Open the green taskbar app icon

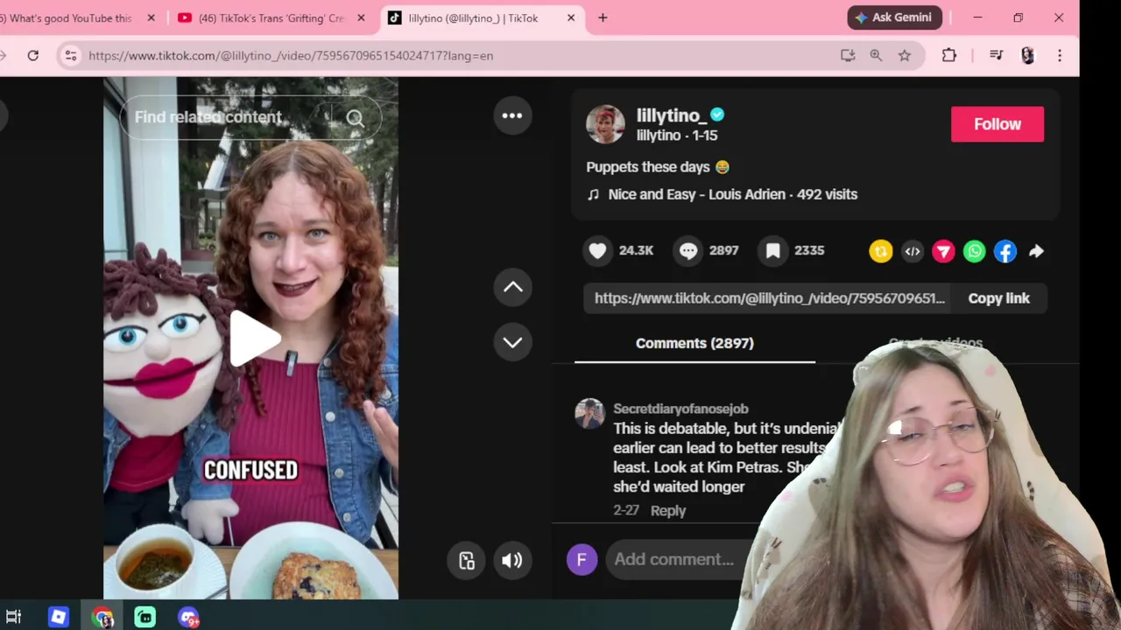pos(145,618)
